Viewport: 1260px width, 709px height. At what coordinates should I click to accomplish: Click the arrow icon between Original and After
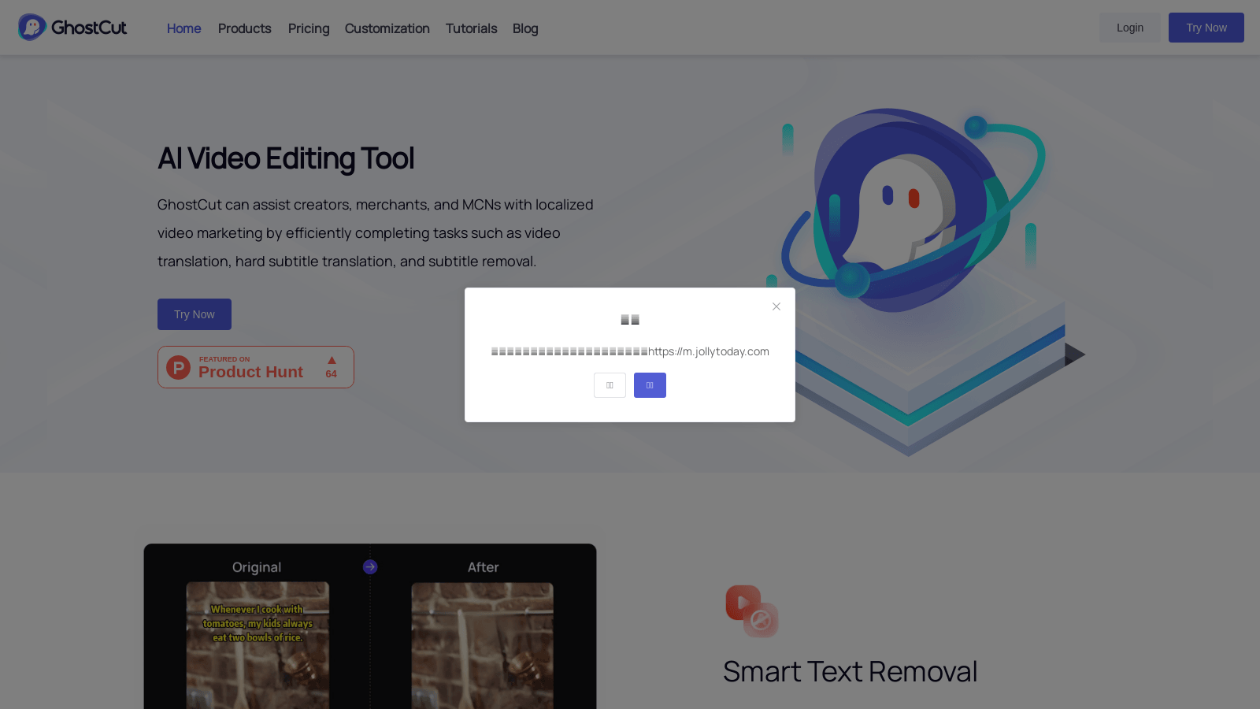click(x=370, y=567)
